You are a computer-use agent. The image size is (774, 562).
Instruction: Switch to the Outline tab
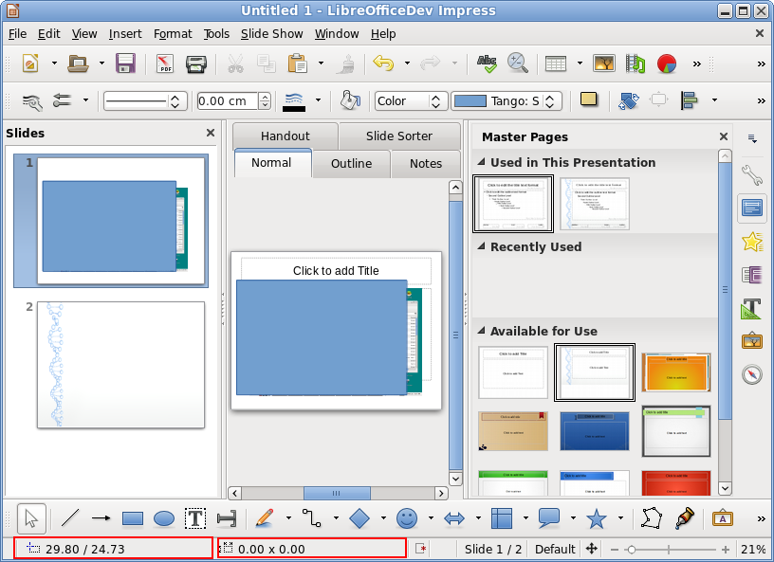click(x=351, y=163)
